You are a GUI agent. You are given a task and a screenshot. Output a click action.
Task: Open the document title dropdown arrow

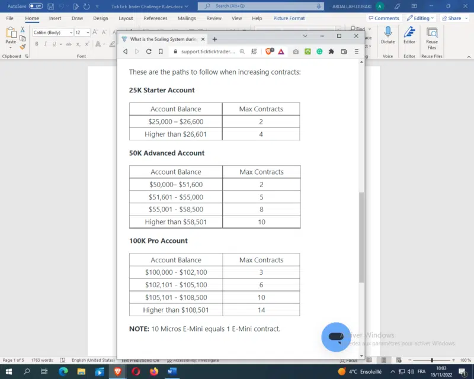click(x=187, y=7)
